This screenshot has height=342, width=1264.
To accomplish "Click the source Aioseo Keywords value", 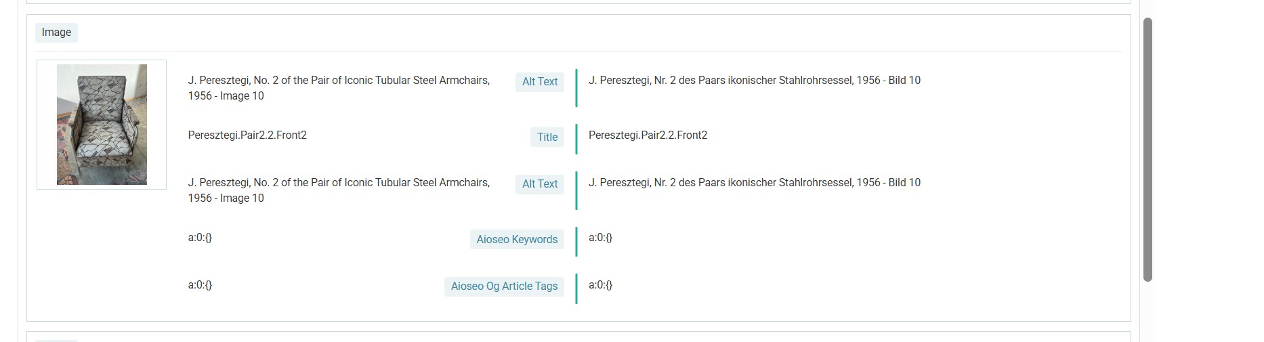I will click(200, 238).
